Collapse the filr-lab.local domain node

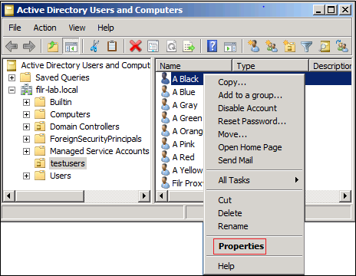(x=12, y=90)
